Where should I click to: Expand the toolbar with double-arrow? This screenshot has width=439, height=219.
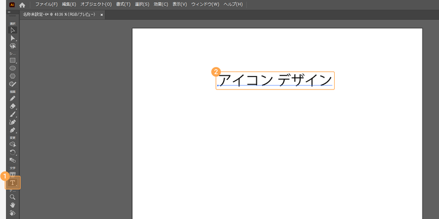9,12
